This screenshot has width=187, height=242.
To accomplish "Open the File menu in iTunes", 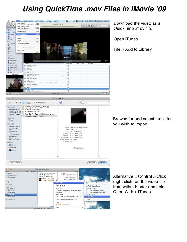I will [x=17, y=21].
